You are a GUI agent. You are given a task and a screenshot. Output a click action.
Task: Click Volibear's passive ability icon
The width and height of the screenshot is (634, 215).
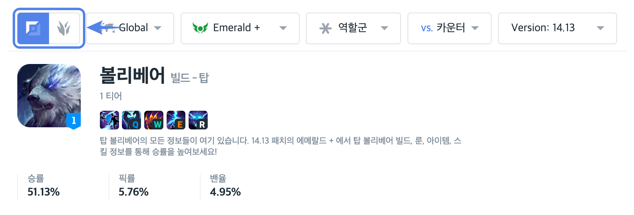(x=109, y=120)
